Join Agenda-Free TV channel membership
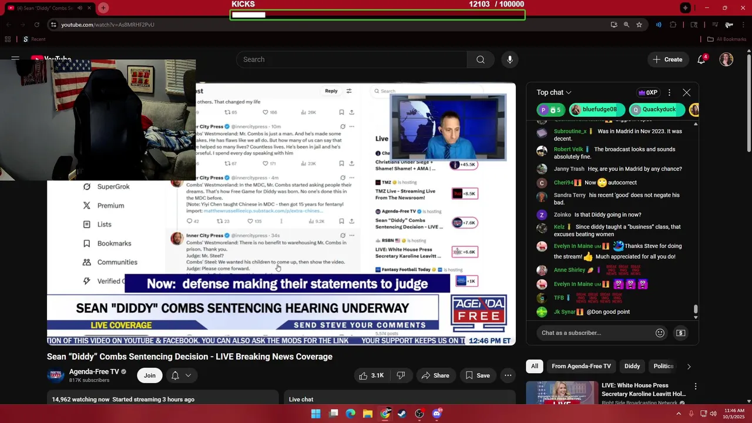This screenshot has height=423, width=752. (150, 375)
